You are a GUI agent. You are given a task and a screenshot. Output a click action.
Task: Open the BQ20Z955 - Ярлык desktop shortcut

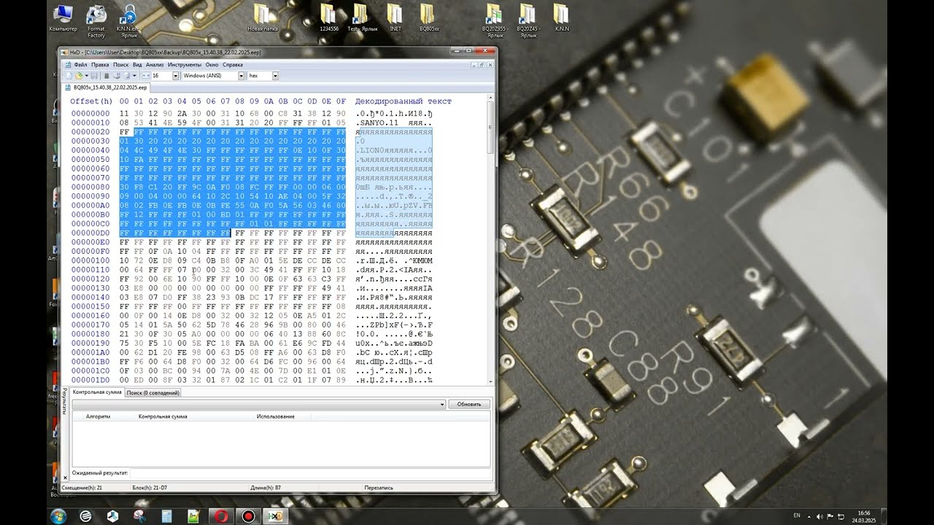click(495, 20)
